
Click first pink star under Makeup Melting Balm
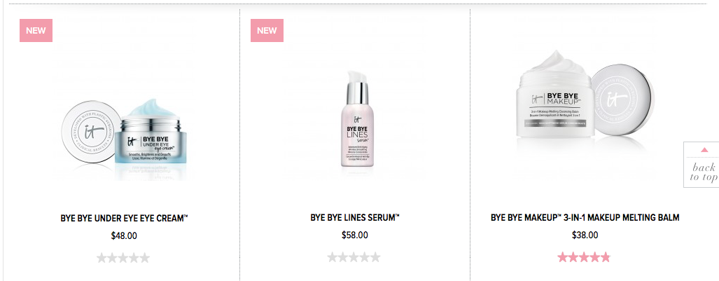pyautogui.click(x=563, y=258)
